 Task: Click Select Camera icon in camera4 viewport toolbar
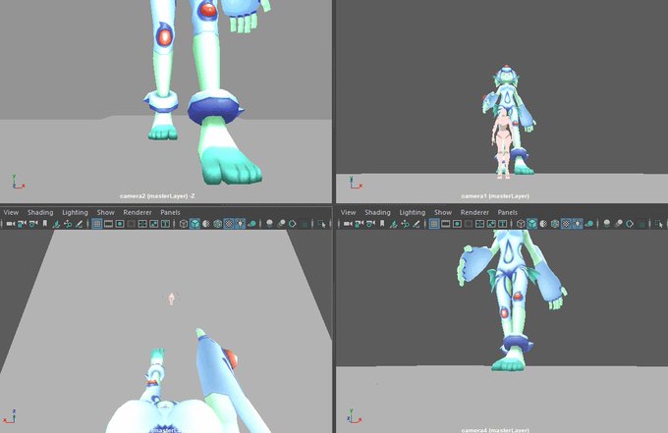click(348, 224)
